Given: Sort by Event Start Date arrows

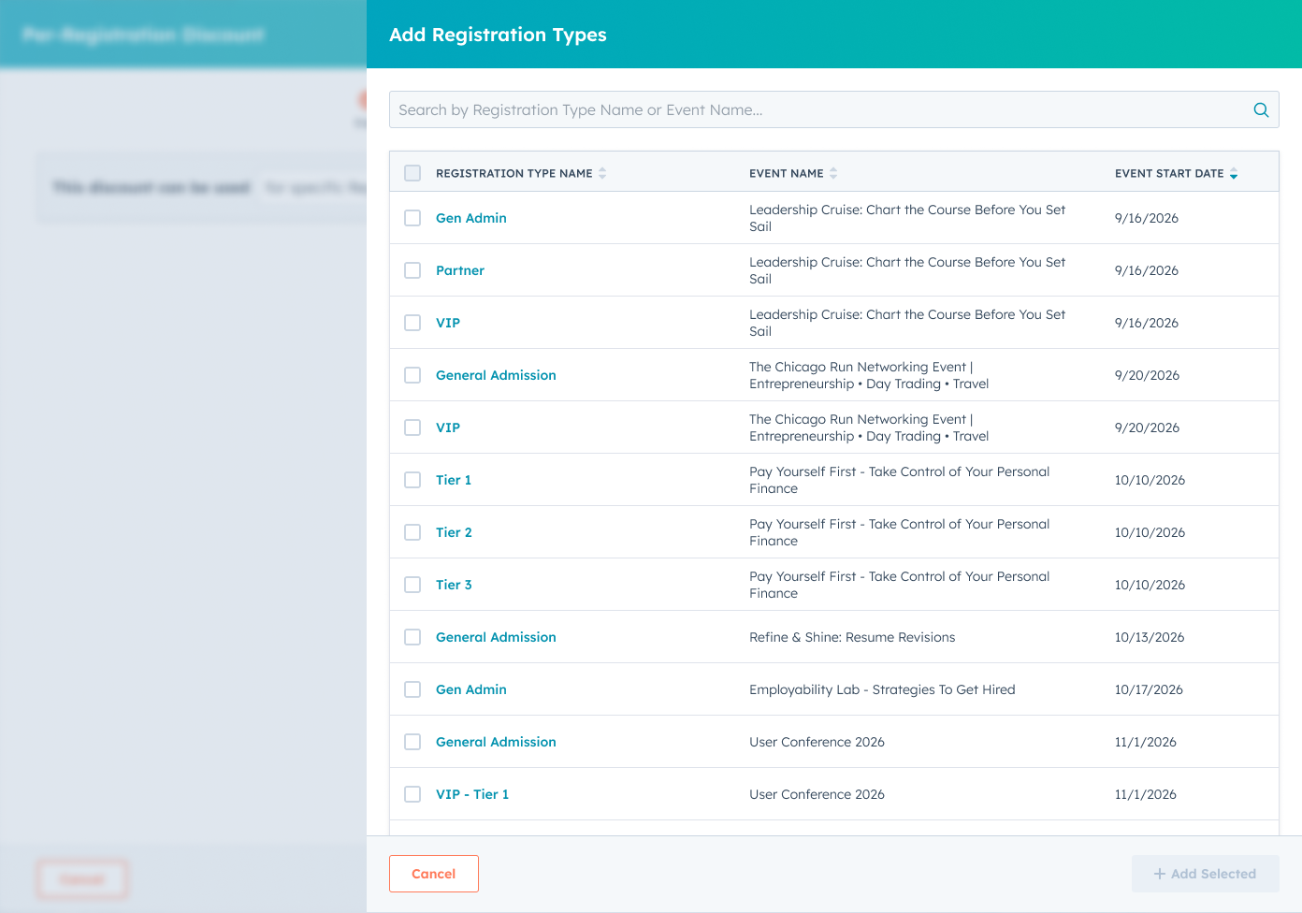Looking at the screenshot, I should pyautogui.click(x=1234, y=173).
